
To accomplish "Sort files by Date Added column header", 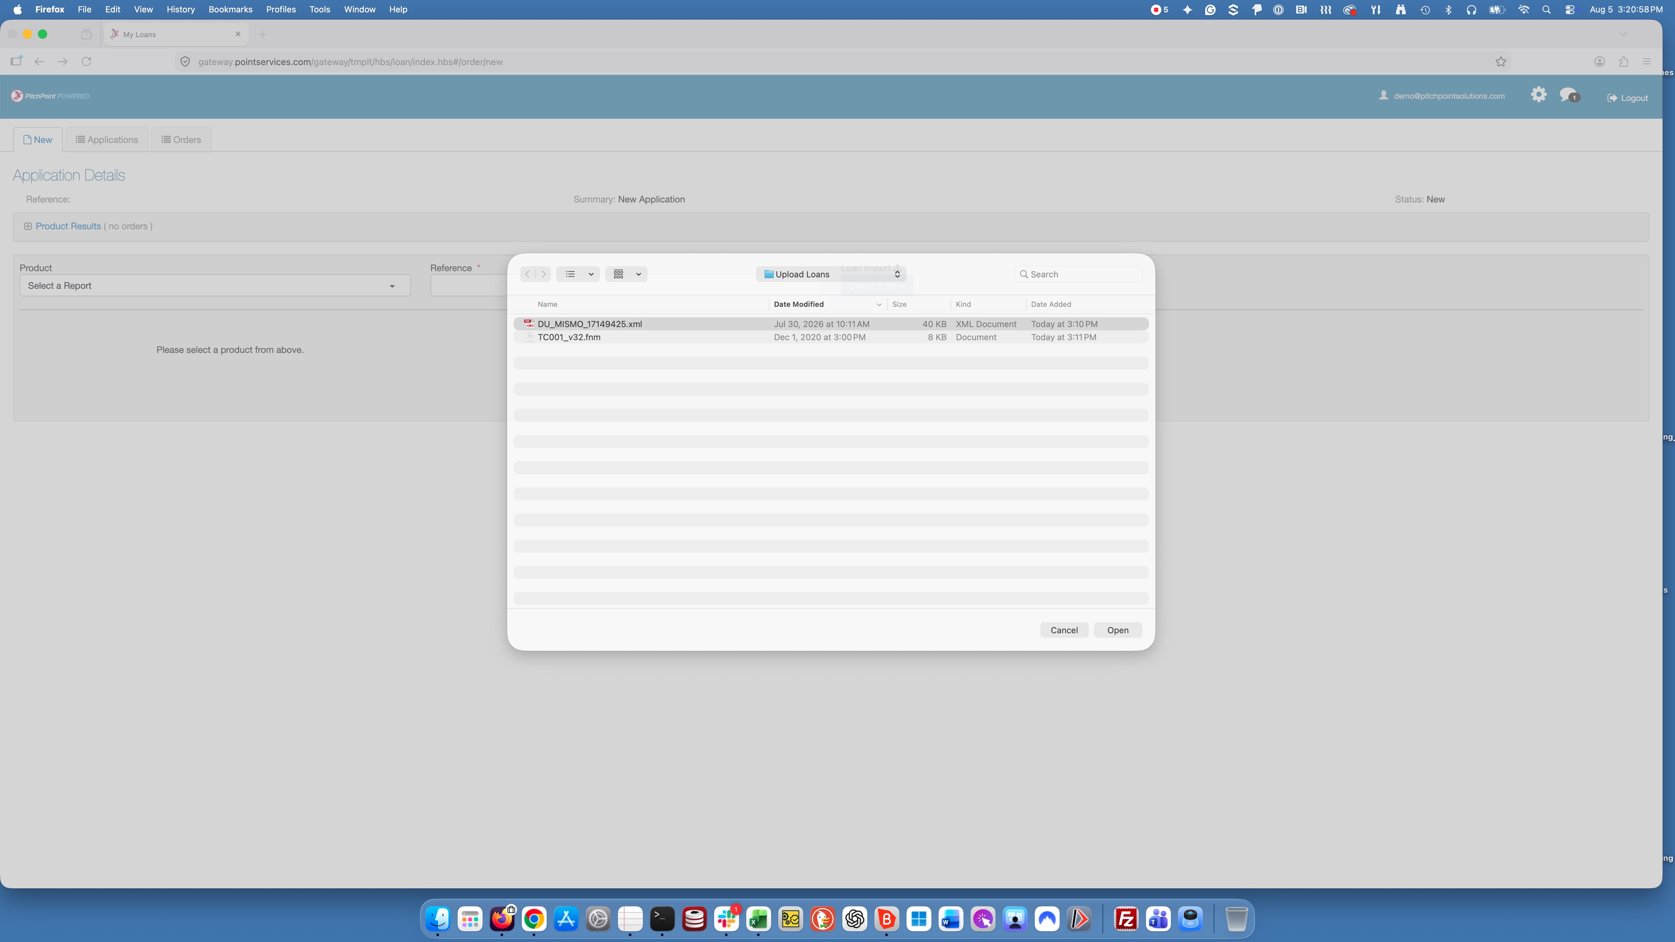I will (1051, 304).
